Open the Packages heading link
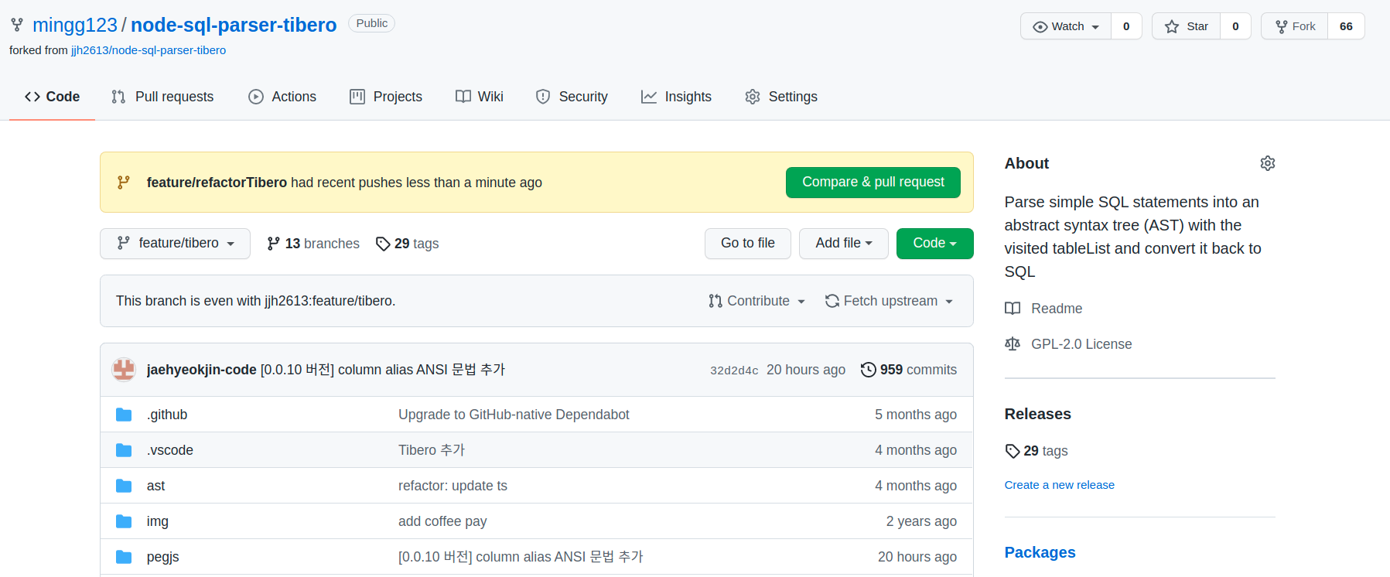 click(1040, 552)
